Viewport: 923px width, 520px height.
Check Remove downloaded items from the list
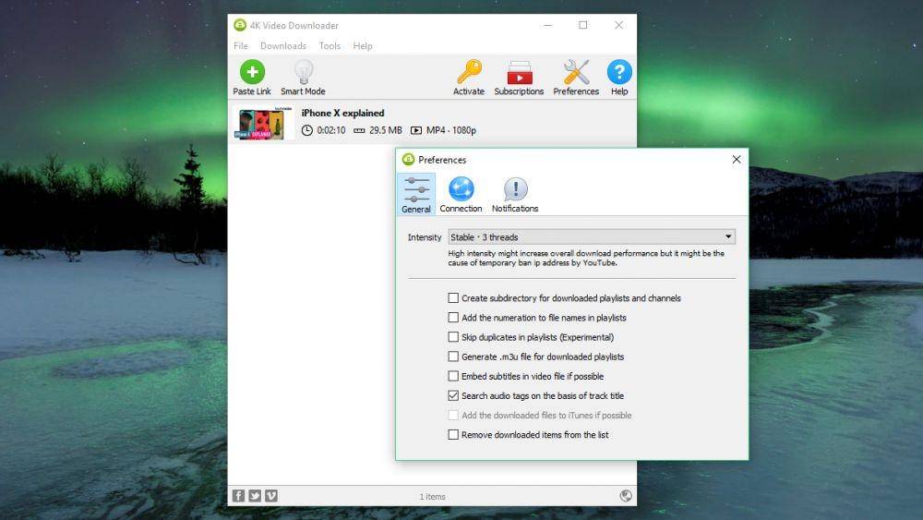click(x=453, y=435)
